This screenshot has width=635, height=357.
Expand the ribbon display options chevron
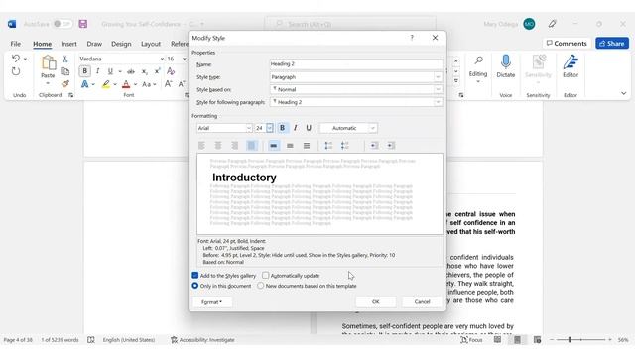pos(624,93)
